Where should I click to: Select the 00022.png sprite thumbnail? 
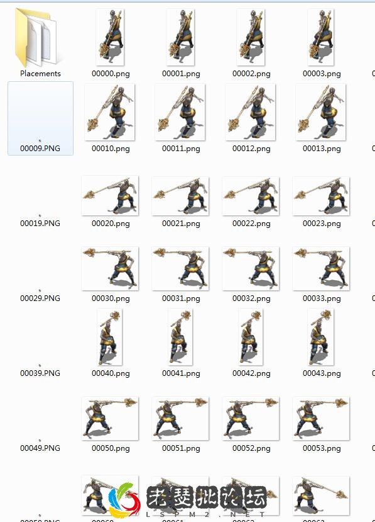pos(251,196)
